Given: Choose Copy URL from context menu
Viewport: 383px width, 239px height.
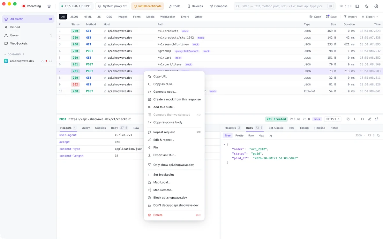Looking at the screenshot, I should (174, 76).
